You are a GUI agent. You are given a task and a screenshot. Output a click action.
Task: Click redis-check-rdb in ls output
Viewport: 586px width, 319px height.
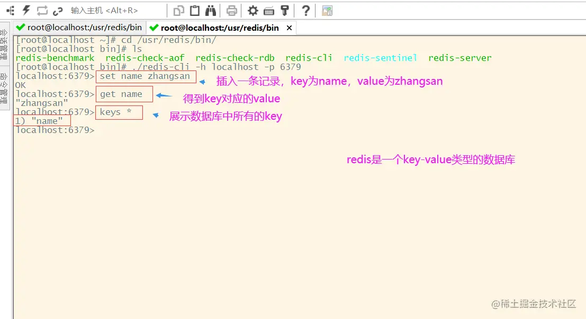coord(235,58)
